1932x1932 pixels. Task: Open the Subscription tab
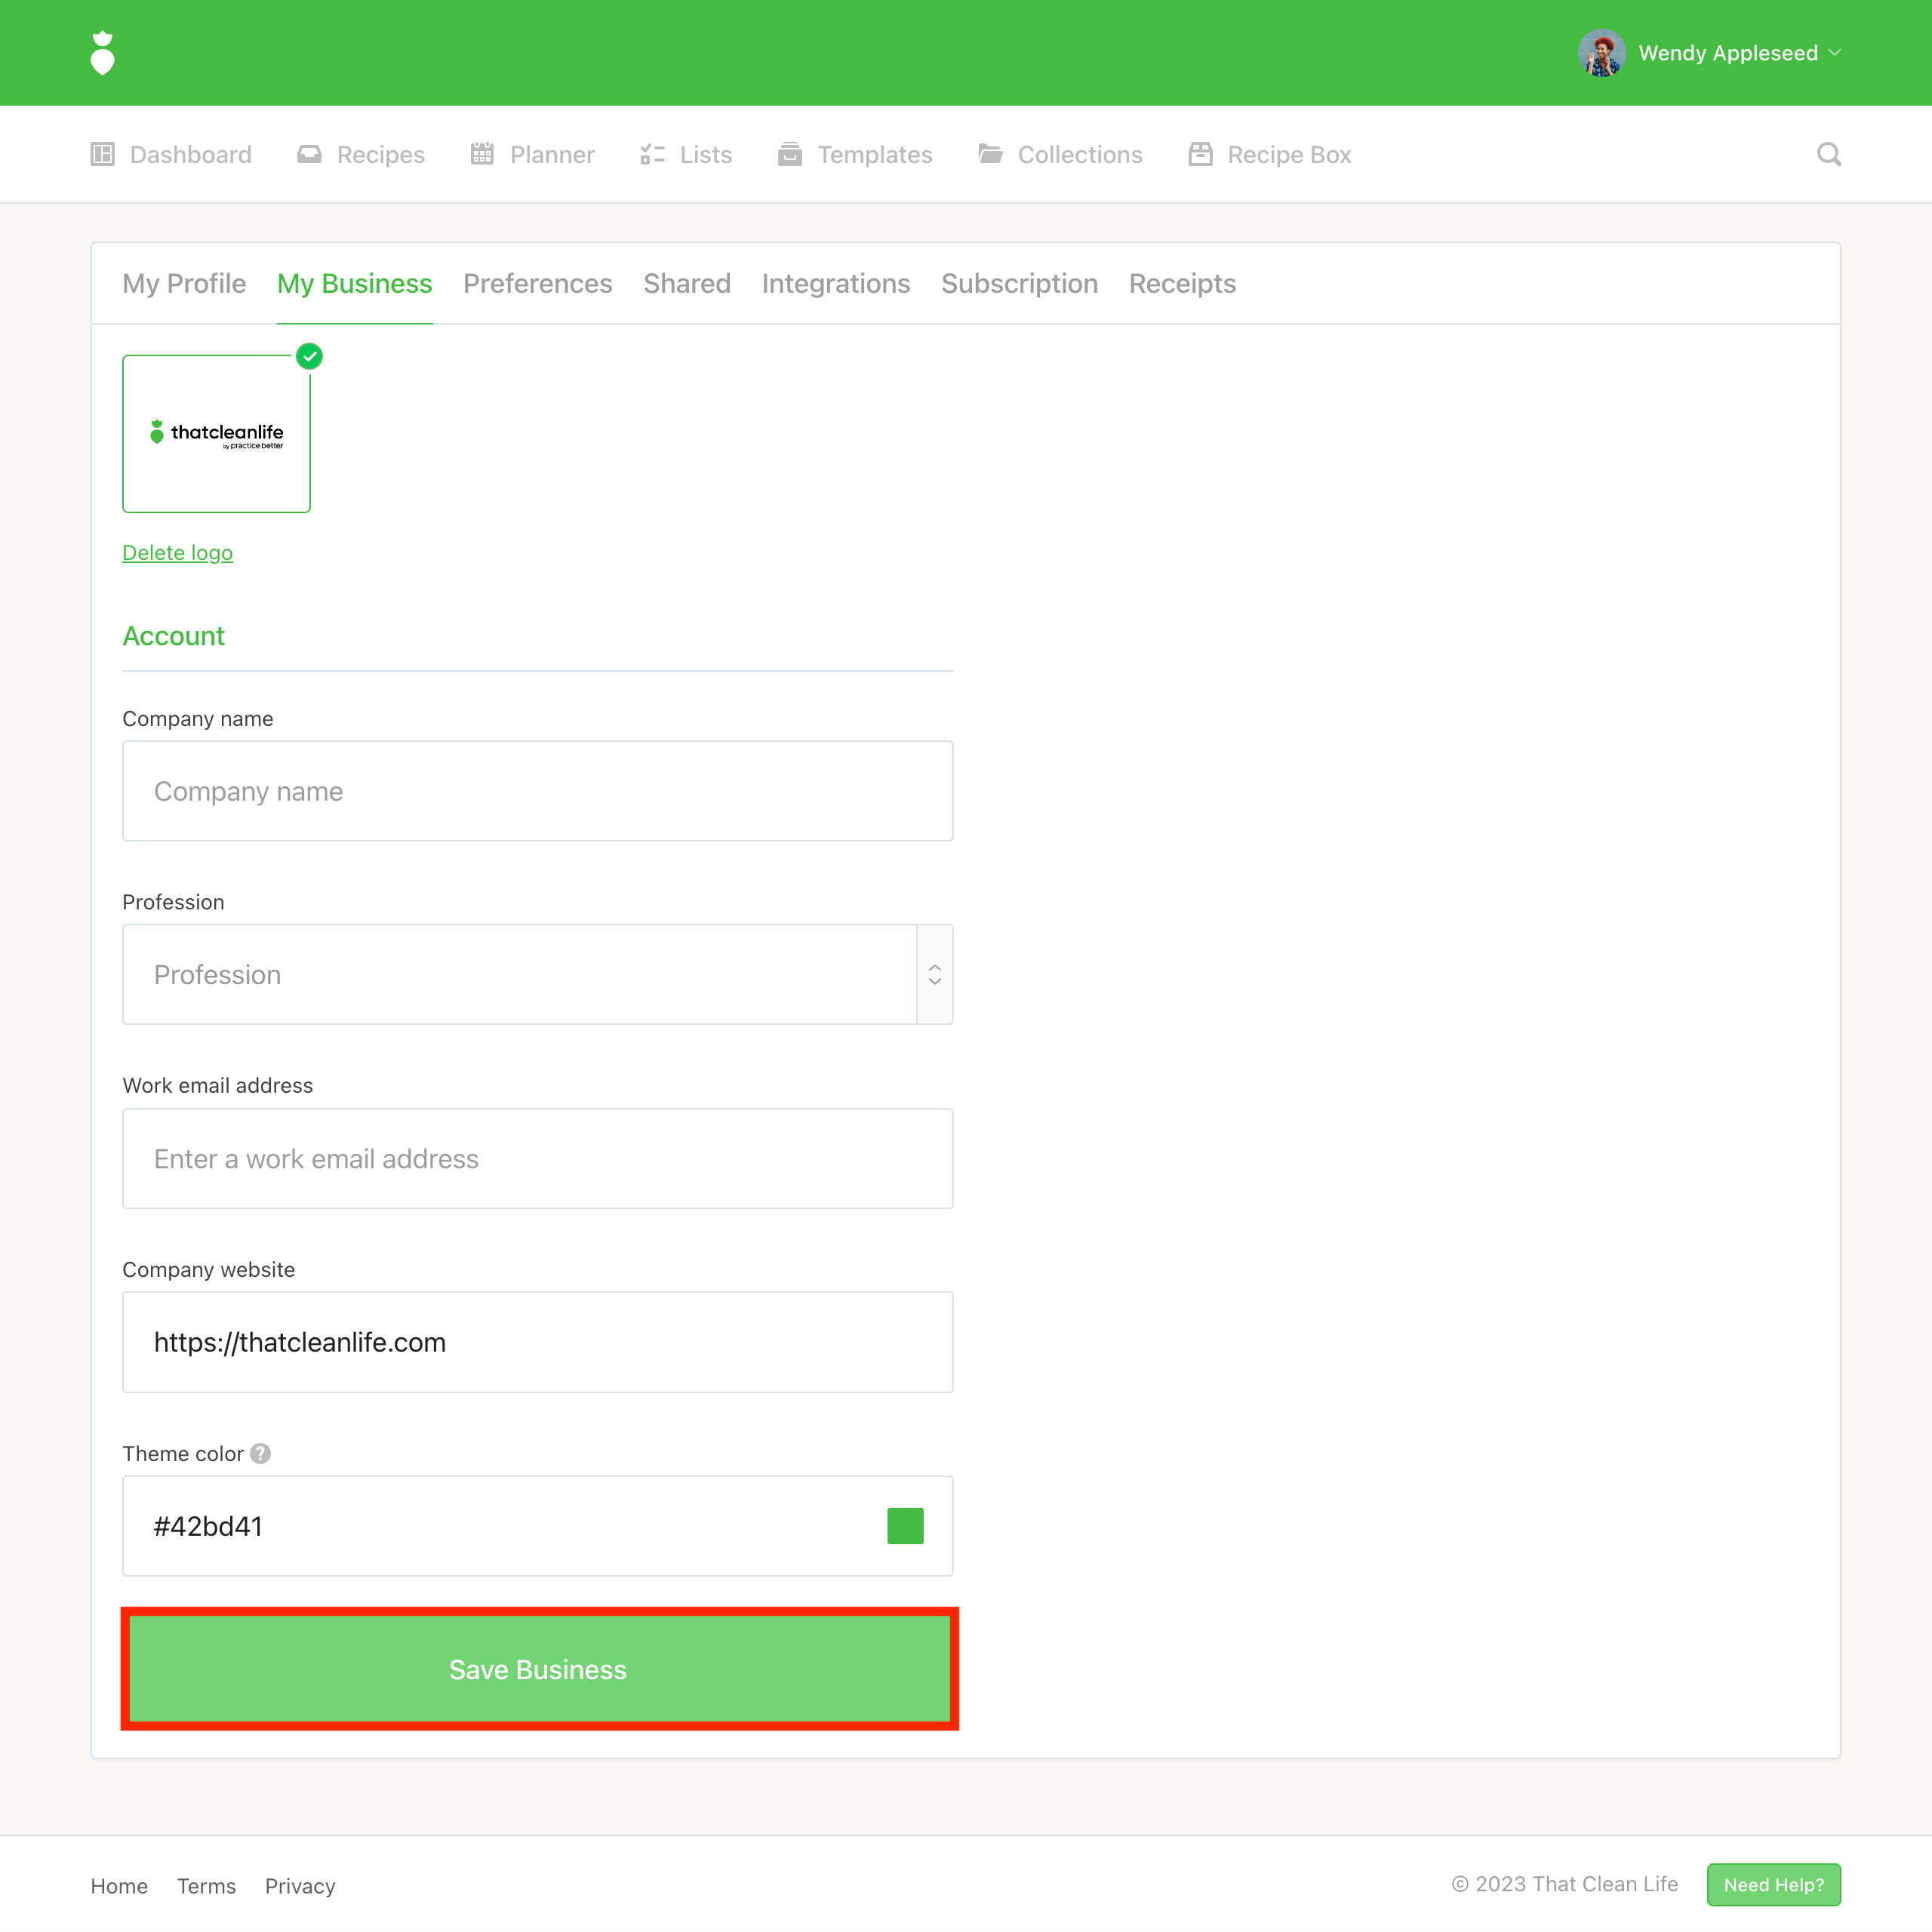(1019, 284)
